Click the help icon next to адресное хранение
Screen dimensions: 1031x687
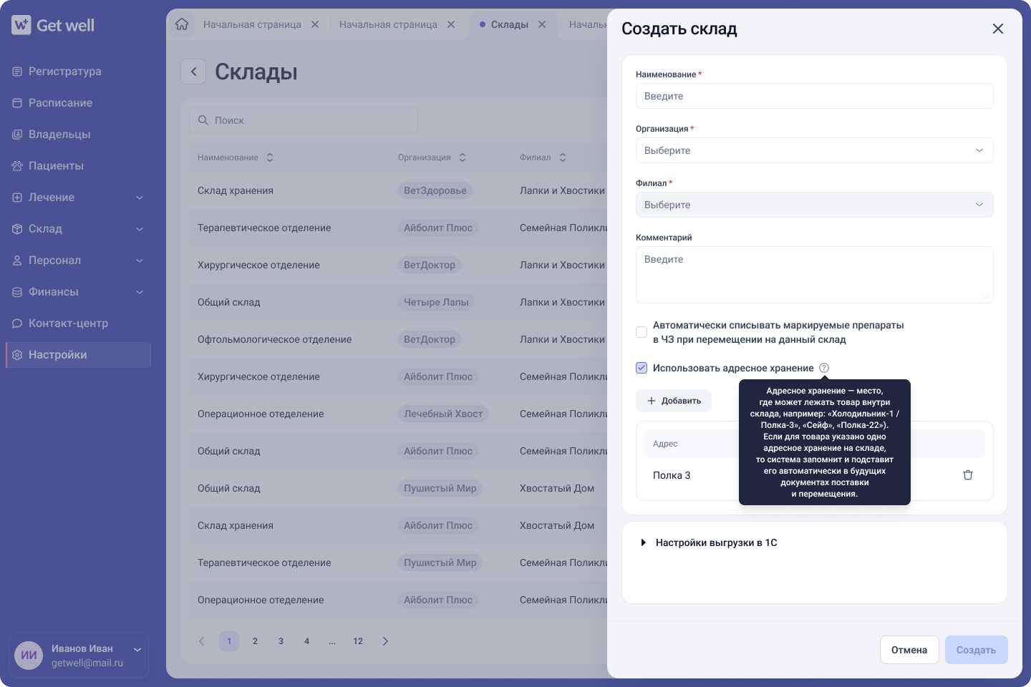coord(824,368)
